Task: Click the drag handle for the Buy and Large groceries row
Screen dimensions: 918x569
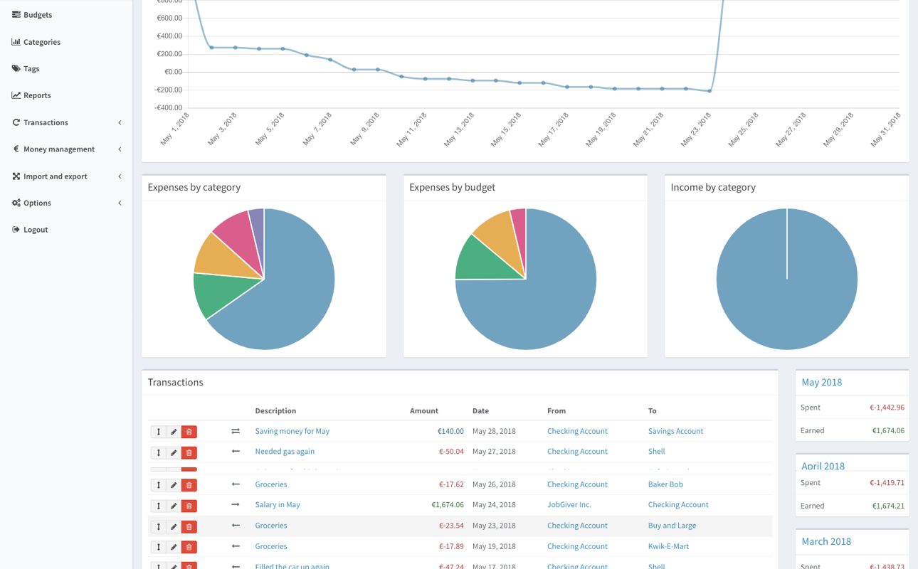Action: pos(158,526)
